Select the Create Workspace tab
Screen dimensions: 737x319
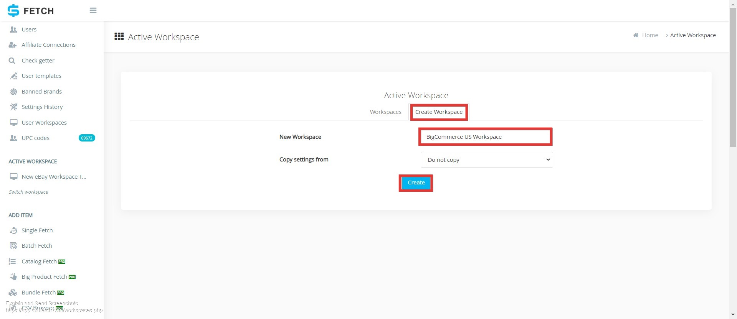(439, 112)
